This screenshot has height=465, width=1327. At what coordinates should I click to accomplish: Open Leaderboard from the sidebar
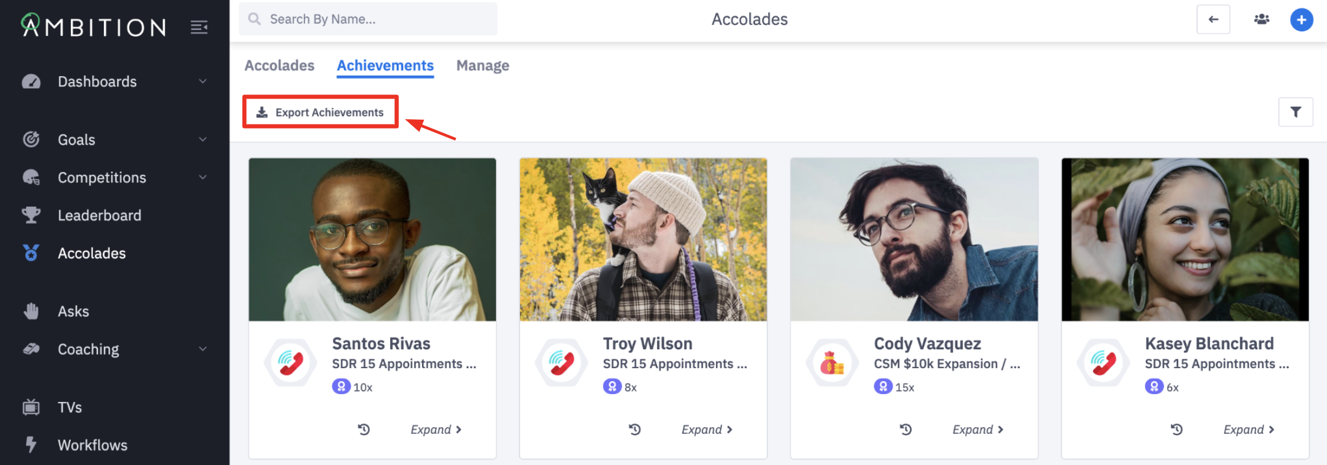[99, 215]
